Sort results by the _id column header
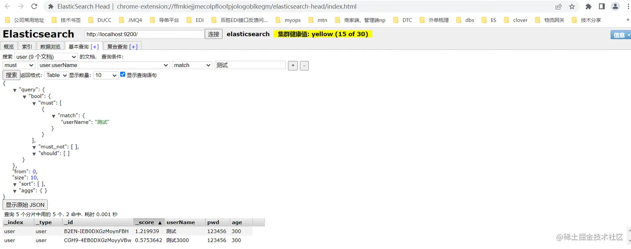 click(98, 222)
